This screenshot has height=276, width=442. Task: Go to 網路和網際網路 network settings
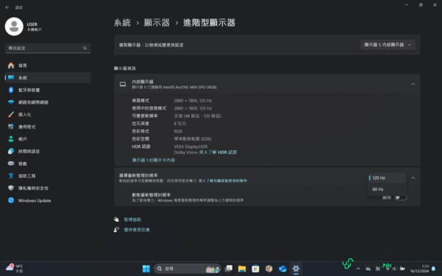point(32,102)
